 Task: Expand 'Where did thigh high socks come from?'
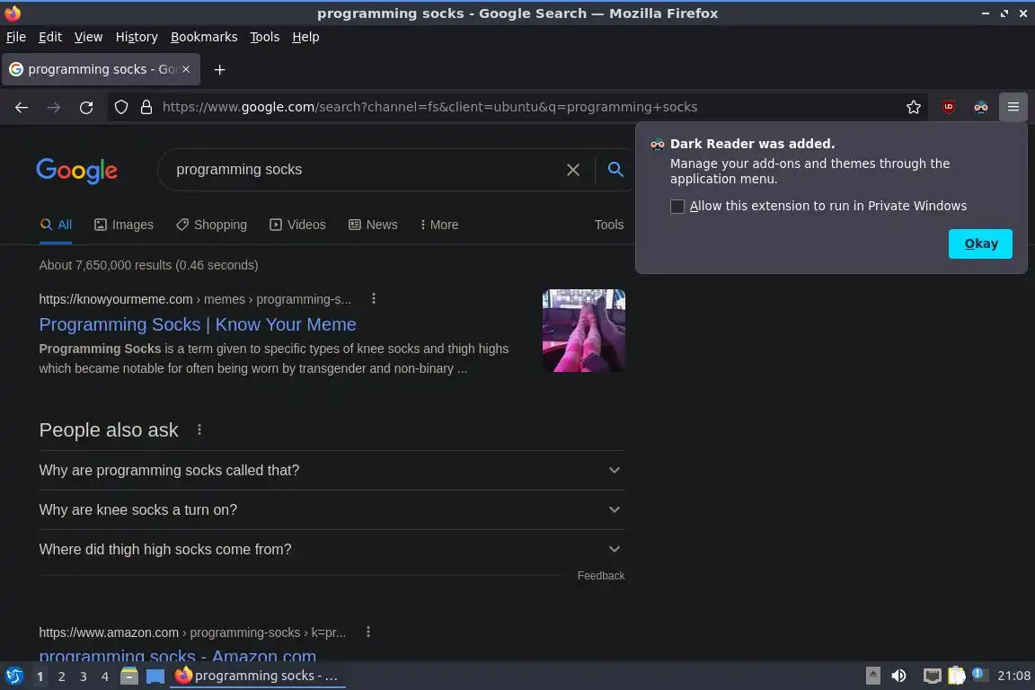click(x=332, y=549)
